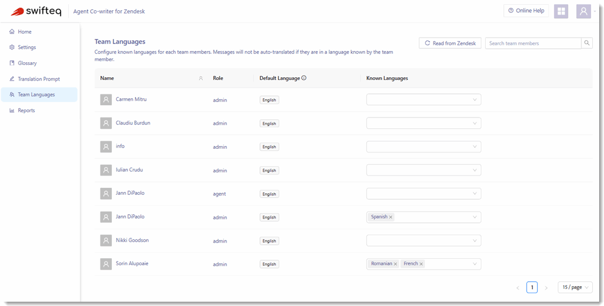Viewport: 604px width, 306px height.
Task: Click the Name column filter icon
Action: [x=201, y=78]
